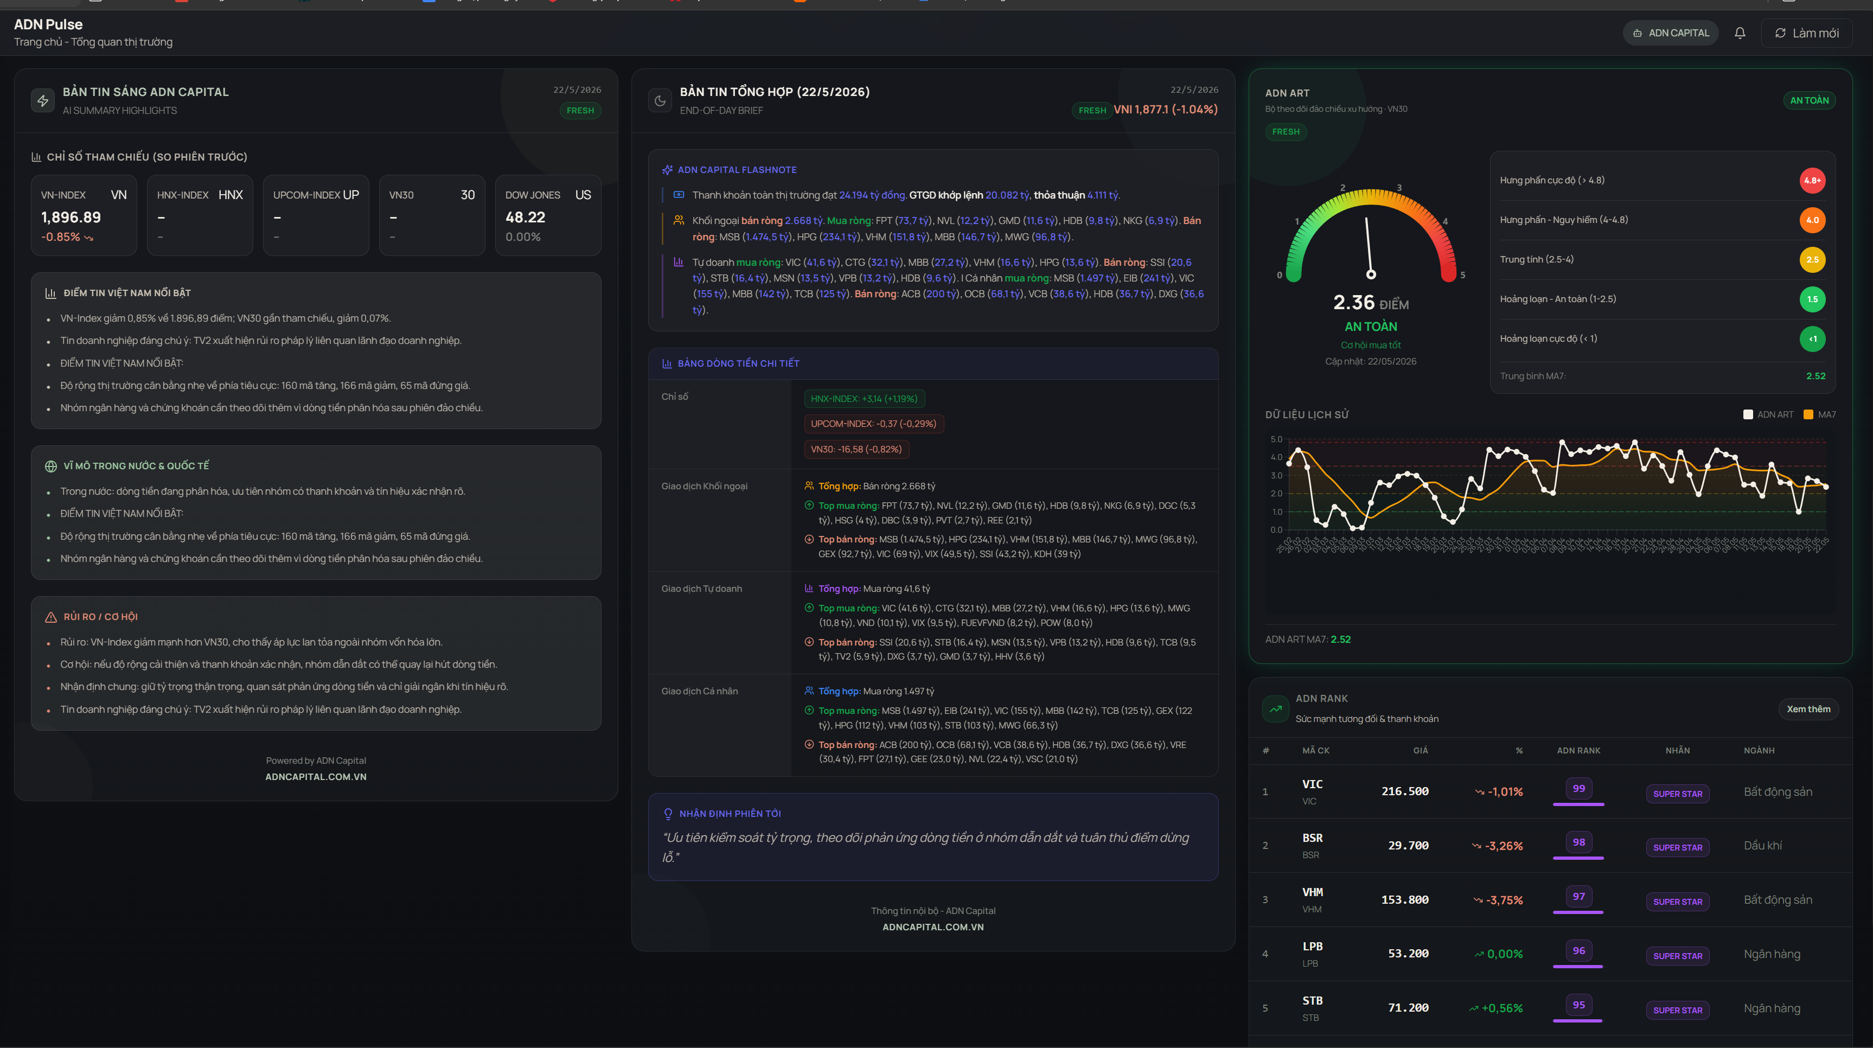Click the Trung tính (2.5-4) row
1873x1048 pixels.
(1662, 260)
